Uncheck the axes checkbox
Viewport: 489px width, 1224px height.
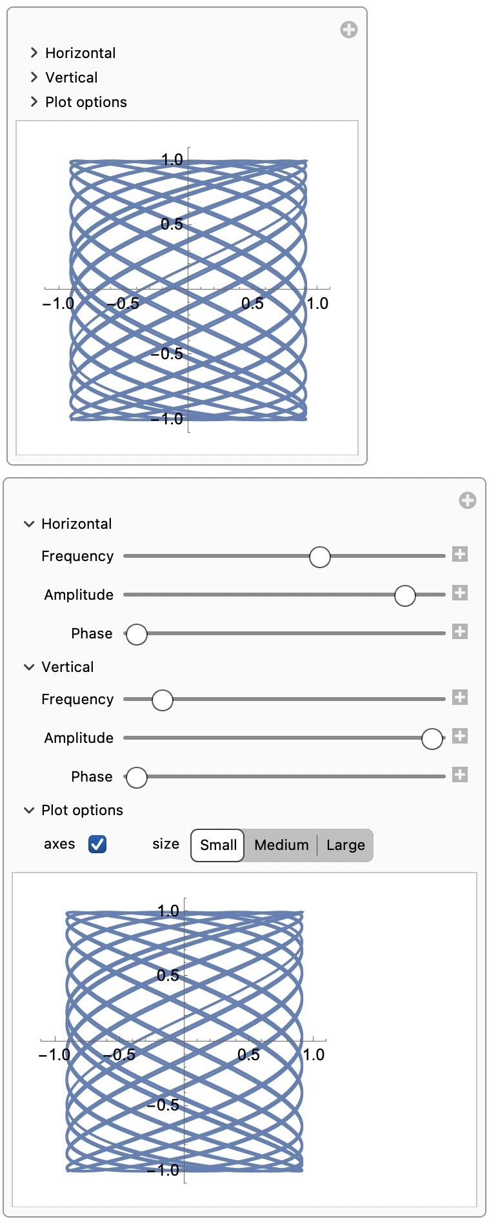97,844
